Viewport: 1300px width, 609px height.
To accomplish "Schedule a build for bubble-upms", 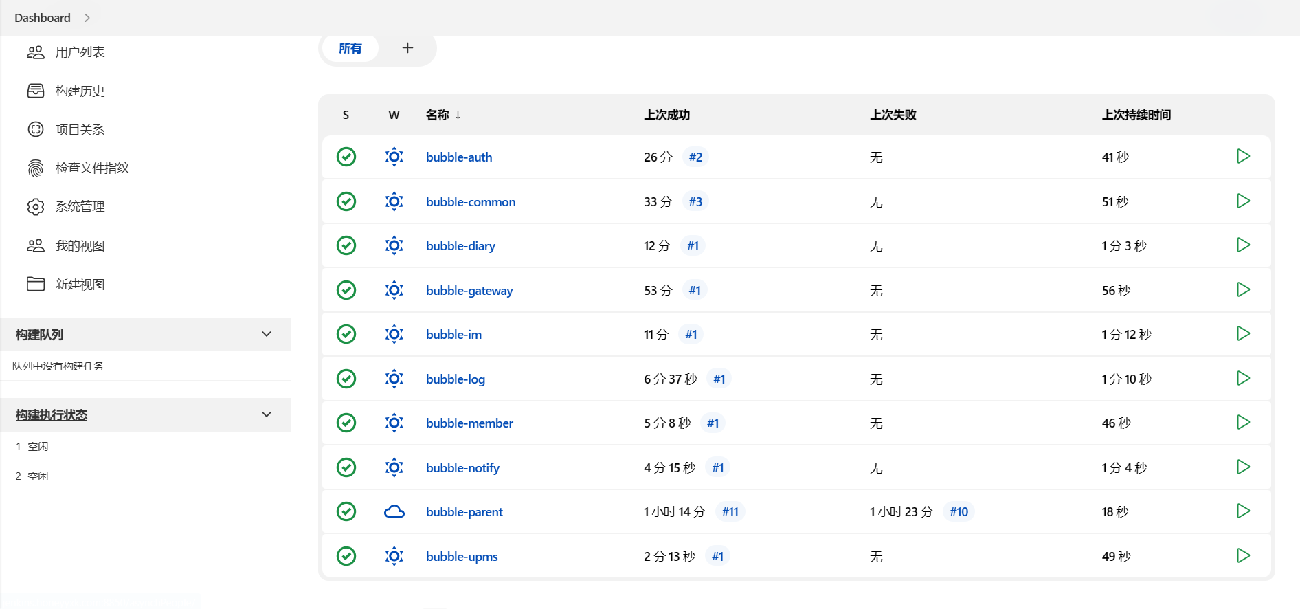I will (1243, 556).
